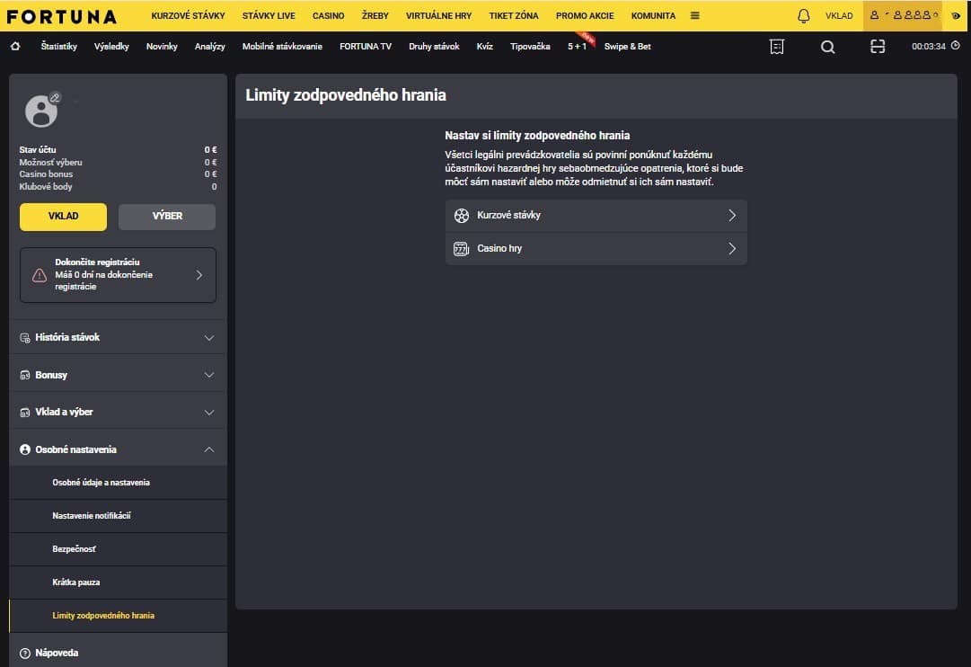Open the hamburger menu icon

pyautogui.click(x=695, y=15)
